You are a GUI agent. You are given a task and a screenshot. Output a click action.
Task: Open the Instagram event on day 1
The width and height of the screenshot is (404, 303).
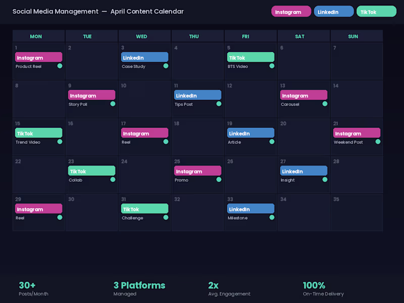tap(39, 57)
